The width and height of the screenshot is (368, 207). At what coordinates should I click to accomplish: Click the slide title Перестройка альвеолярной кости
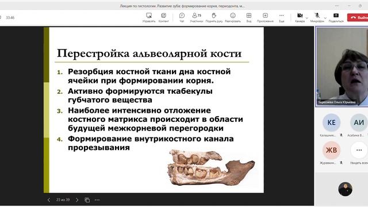click(x=149, y=53)
